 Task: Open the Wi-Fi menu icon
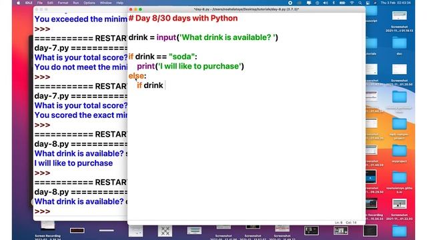(352, 3)
